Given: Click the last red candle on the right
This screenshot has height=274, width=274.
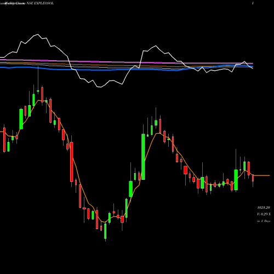Looking at the screenshot, I should [253, 178].
